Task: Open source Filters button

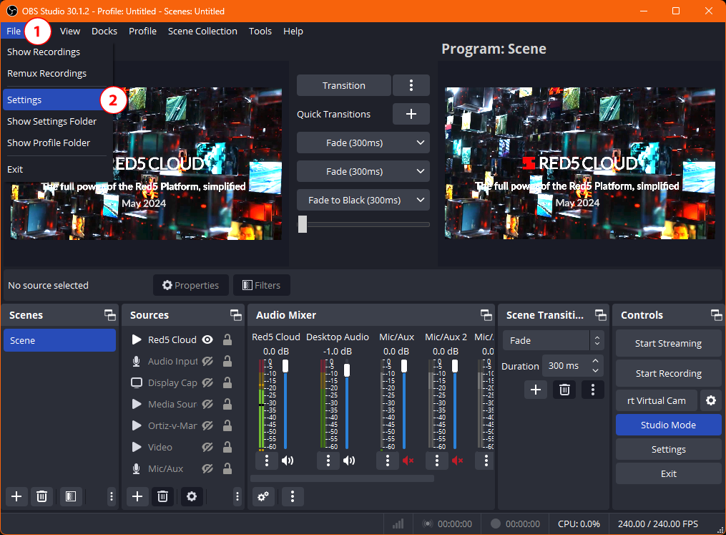Action: pyautogui.click(x=262, y=285)
